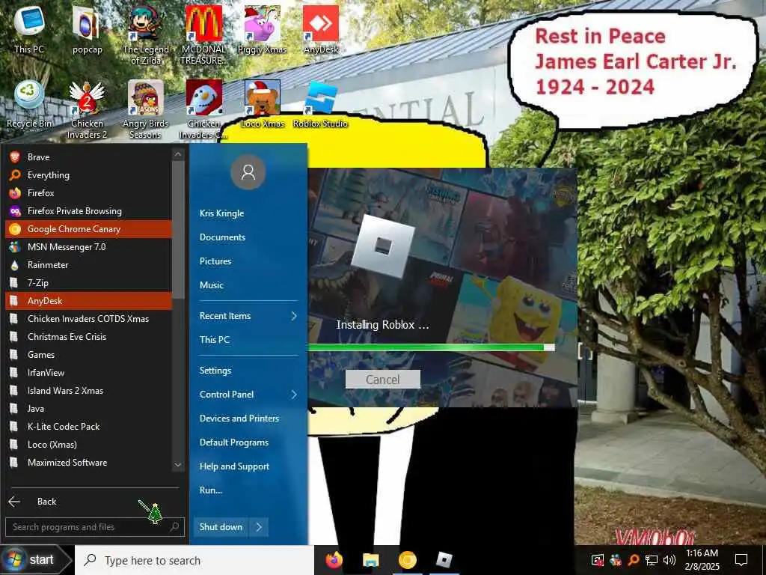Open notification center icon in taskbar
Viewport: 766px width, 575px height.
pyautogui.click(x=741, y=560)
